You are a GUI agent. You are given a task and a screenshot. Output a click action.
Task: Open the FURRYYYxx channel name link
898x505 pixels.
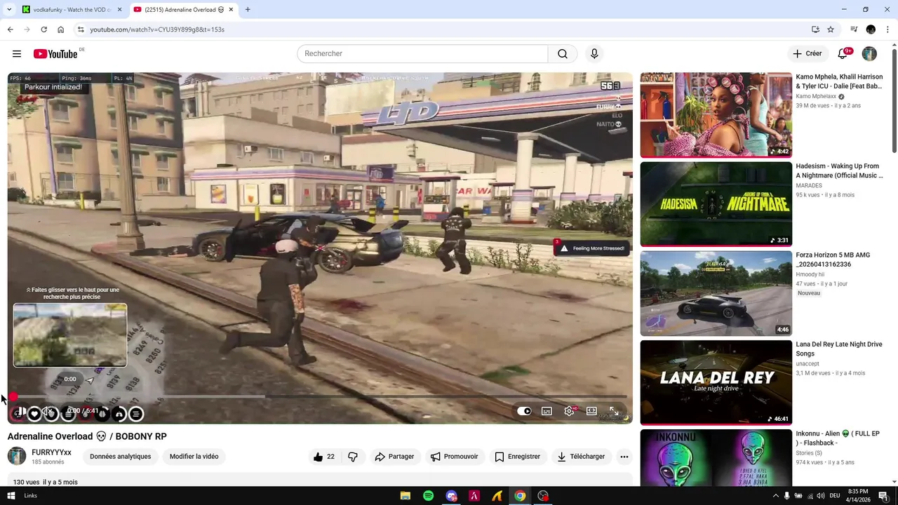click(51, 452)
